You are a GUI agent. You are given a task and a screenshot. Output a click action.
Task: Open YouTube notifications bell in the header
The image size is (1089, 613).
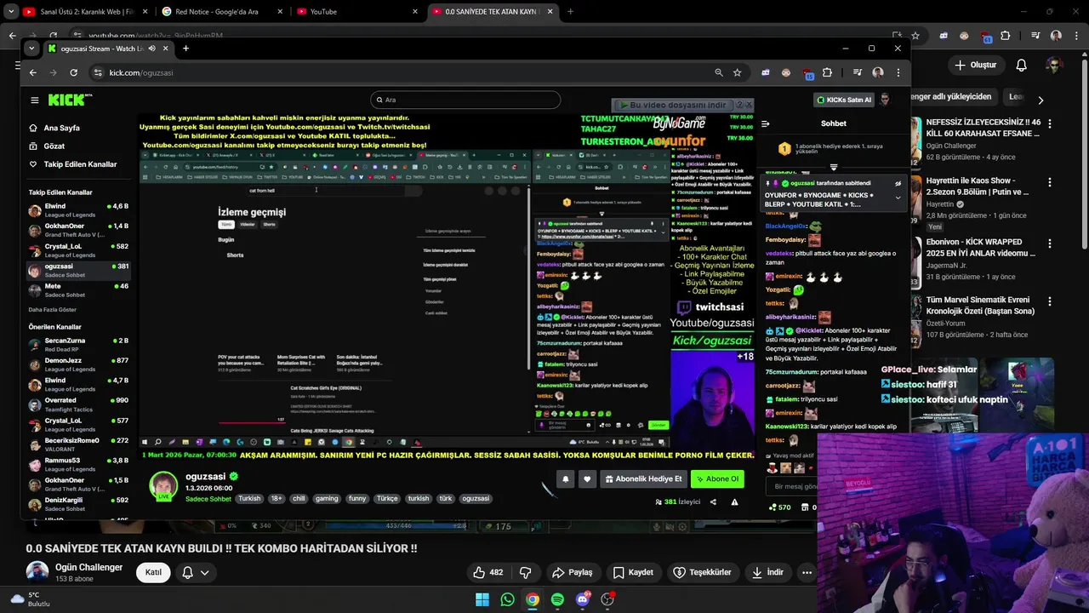pyautogui.click(x=1021, y=65)
